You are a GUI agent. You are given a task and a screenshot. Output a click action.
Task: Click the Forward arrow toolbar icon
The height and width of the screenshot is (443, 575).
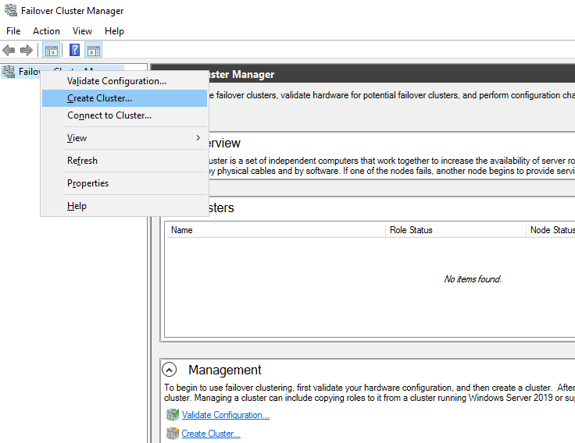click(27, 50)
